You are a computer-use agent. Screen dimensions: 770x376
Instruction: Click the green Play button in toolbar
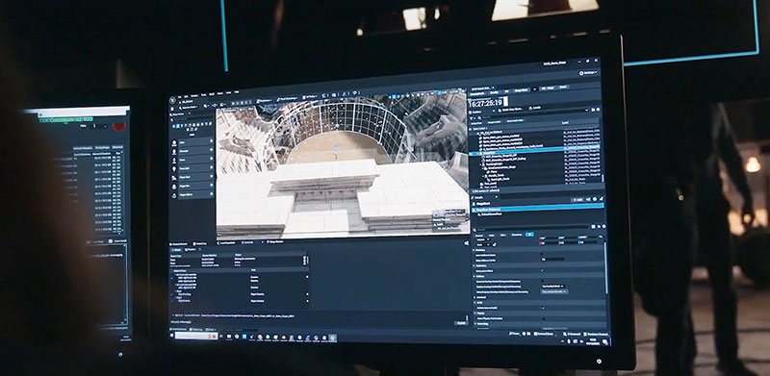tap(233, 104)
